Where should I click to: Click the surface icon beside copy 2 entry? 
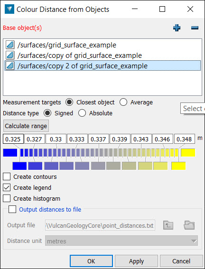10,66
